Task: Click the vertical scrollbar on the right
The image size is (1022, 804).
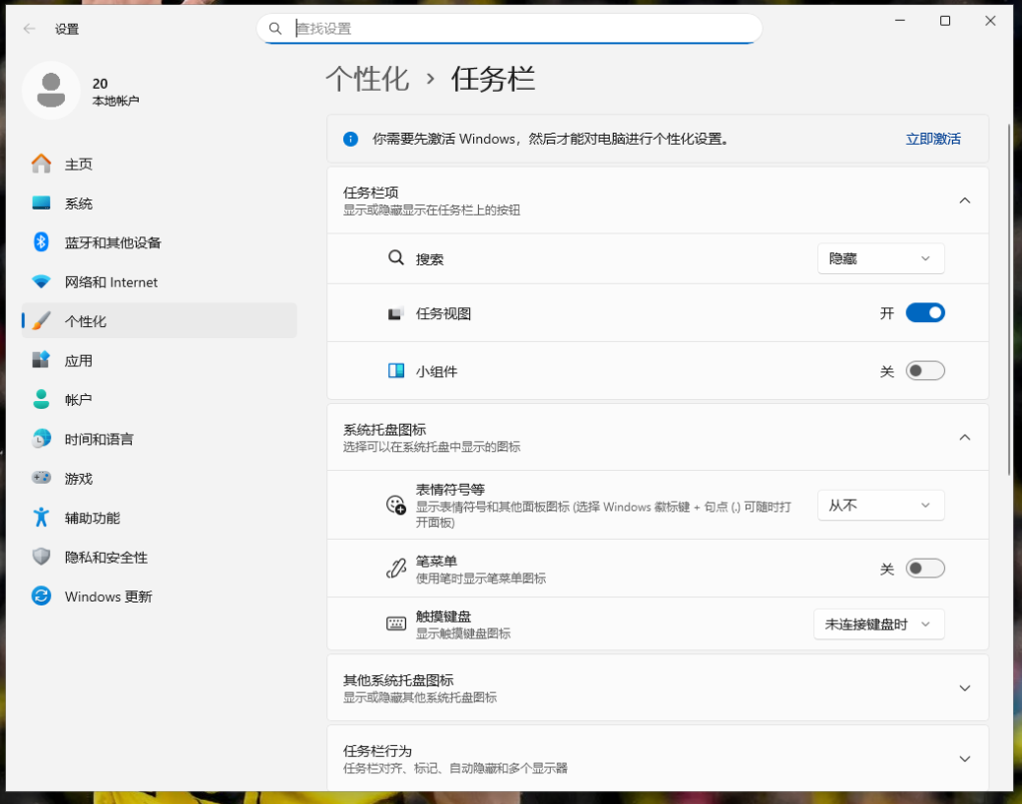Action: (1009, 299)
